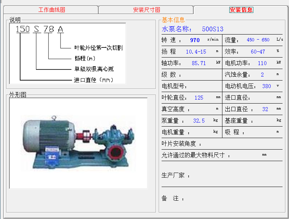Click the 外形图 group label

coord(18,95)
